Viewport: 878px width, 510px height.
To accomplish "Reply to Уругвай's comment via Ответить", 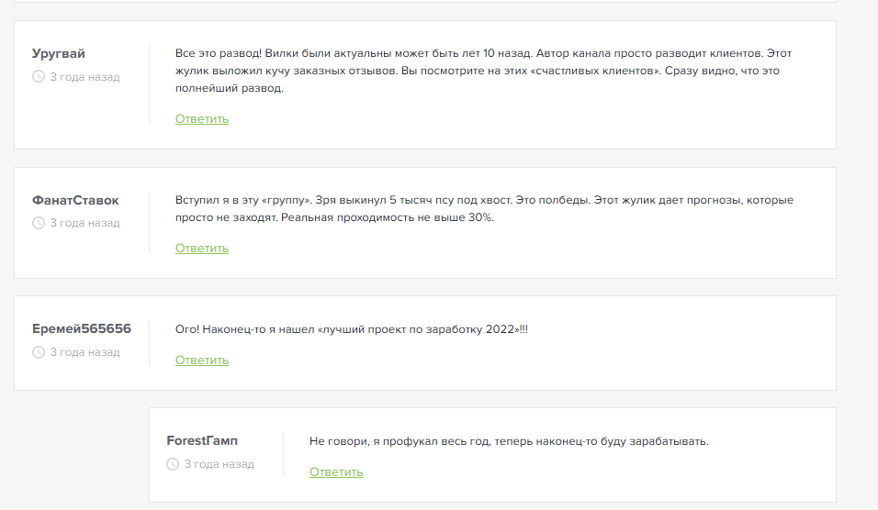I will coord(202,118).
